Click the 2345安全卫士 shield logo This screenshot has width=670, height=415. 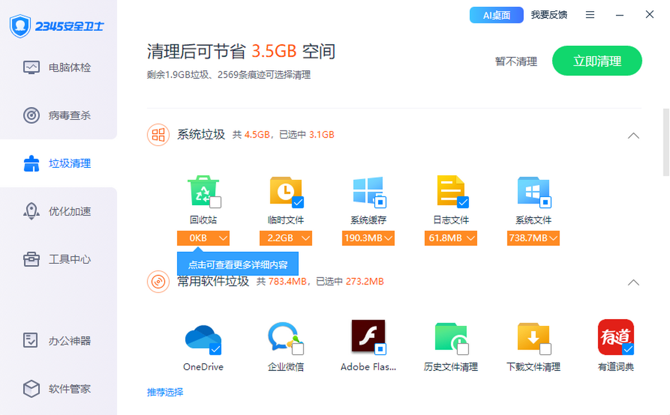tap(20, 26)
